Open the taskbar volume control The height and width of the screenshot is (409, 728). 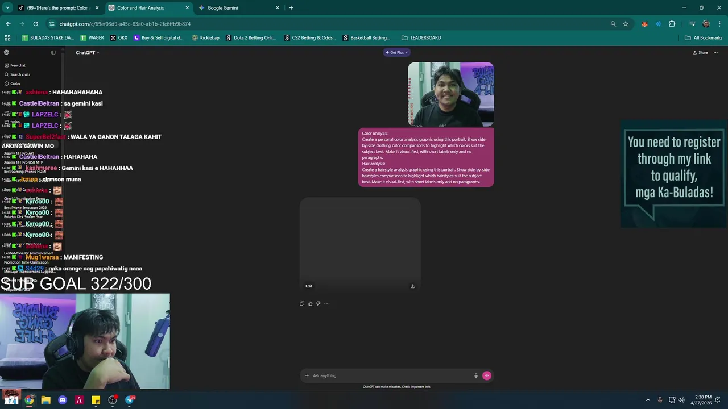click(681, 400)
